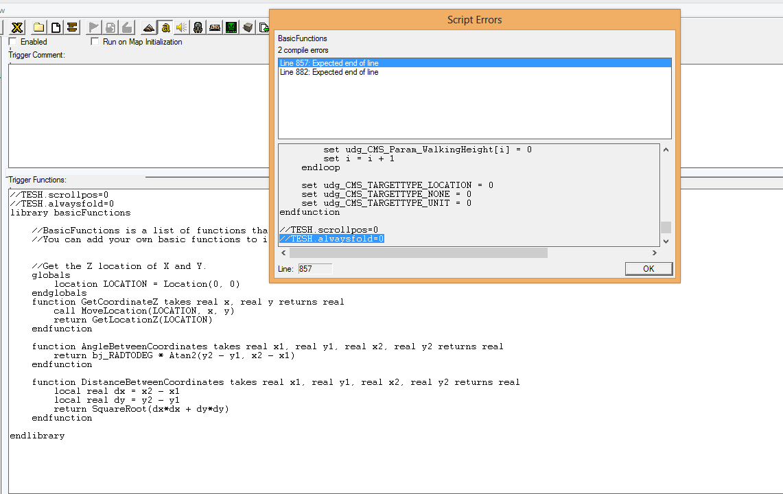This screenshot has height=494, width=783.
Task: Select error 'Line 857: Expected end of line'
Action: click(474, 63)
